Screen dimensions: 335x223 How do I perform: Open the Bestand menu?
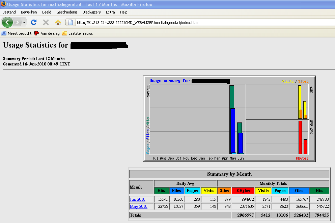[9, 12]
